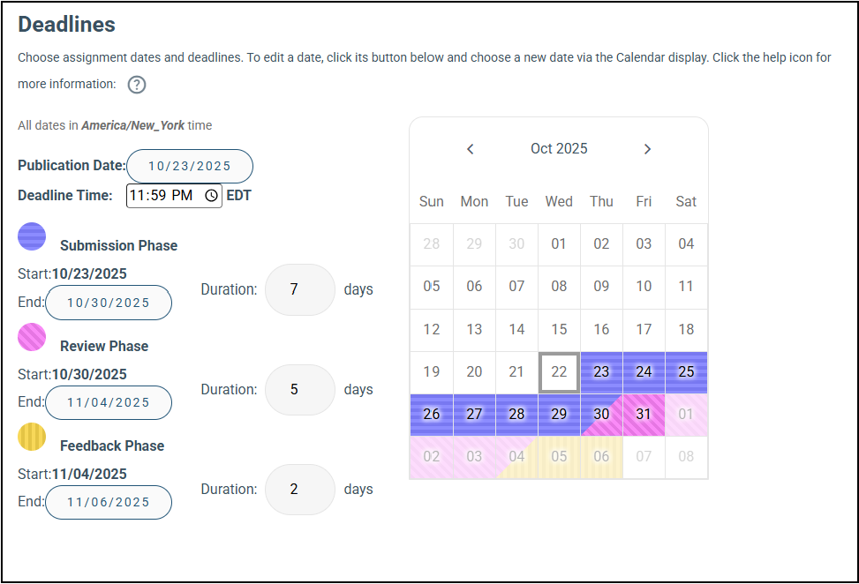This screenshot has height=584, width=859.
Task: Click the help question mark icon
Action: click(x=137, y=85)
